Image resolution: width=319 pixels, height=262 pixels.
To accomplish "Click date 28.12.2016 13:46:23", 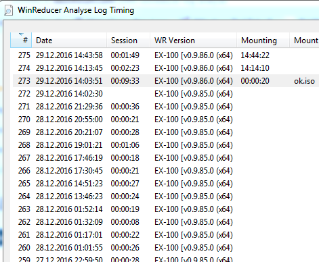I will (69, 196).
